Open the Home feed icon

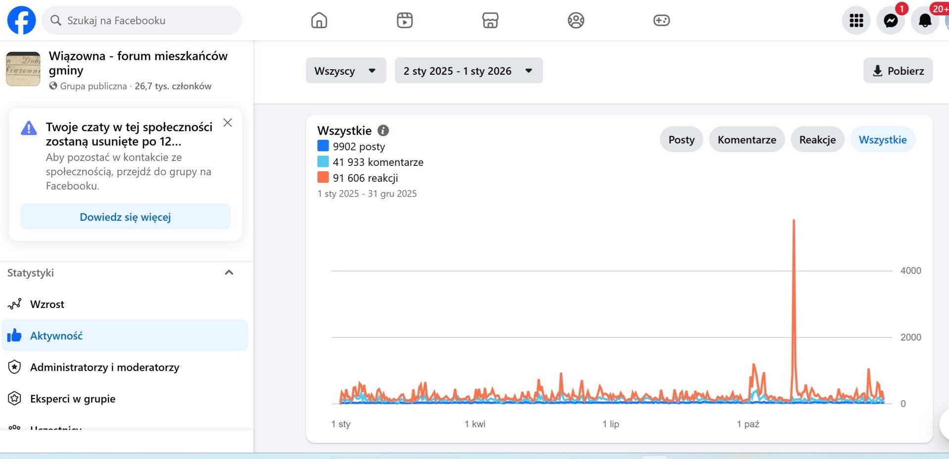(319, 20)
